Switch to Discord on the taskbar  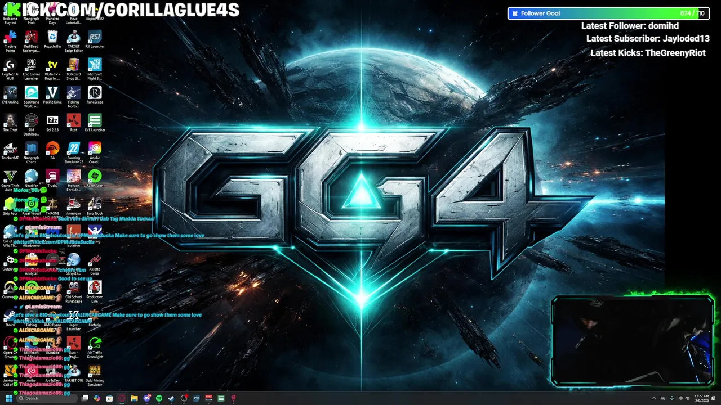click(146, 398)
